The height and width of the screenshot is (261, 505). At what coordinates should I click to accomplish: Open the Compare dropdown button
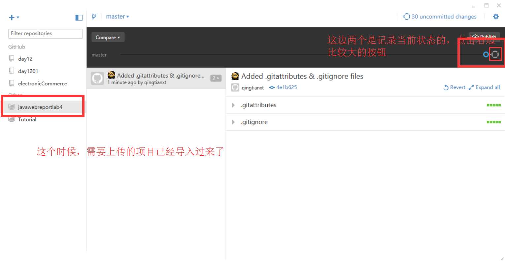point(108,37)
